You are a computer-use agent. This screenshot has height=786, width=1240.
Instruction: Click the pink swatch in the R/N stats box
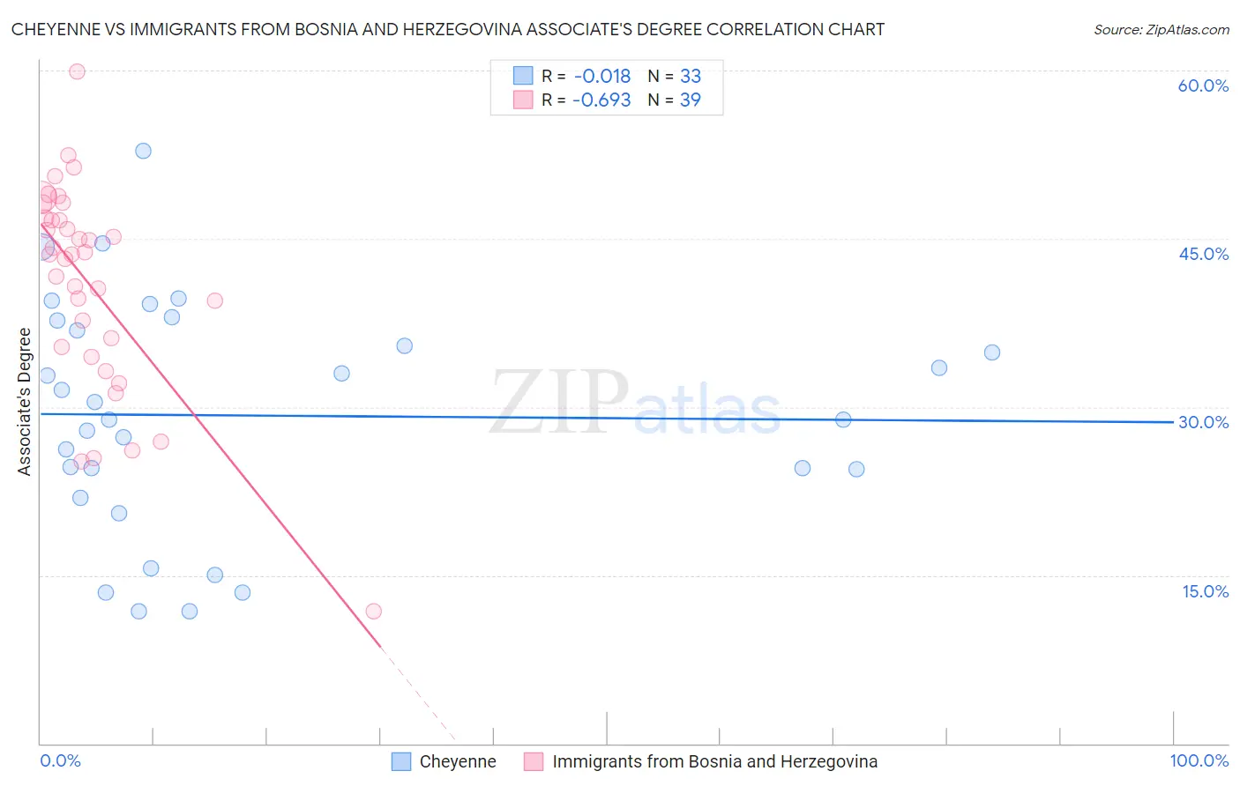point(523,100)
